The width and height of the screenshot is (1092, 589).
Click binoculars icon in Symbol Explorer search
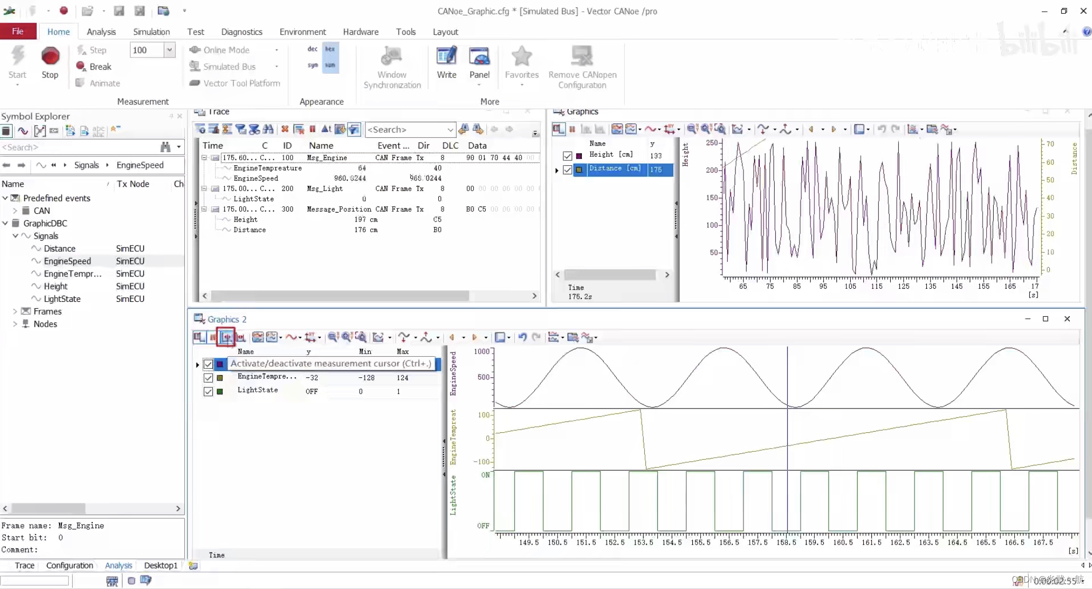[x=165, y=147]
